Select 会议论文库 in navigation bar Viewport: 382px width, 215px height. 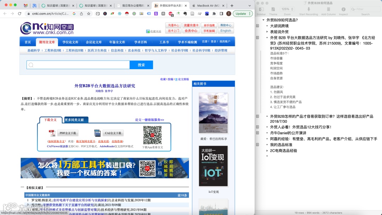(x=93, y=42)
